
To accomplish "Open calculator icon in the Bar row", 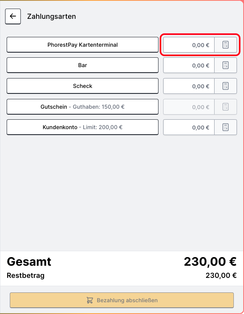I will [226, 65].
